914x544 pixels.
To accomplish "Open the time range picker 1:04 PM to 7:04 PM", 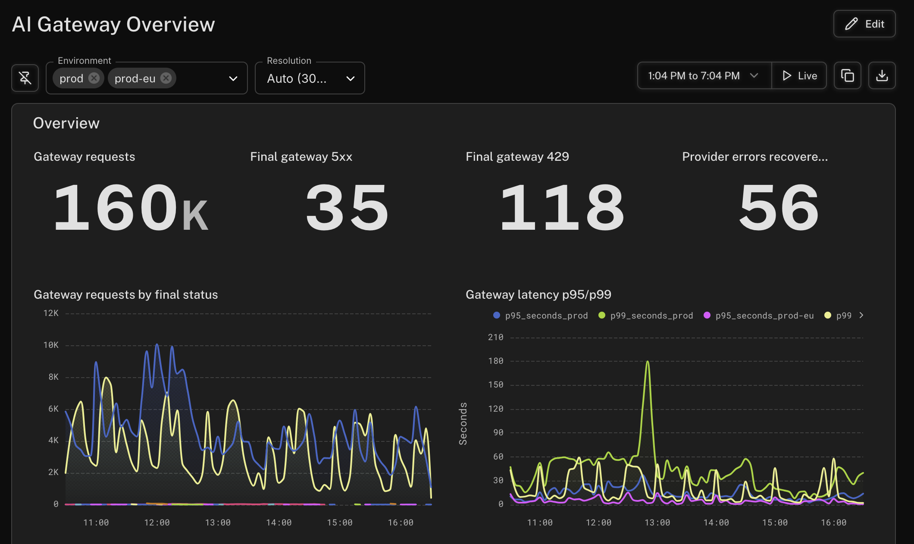I will (704, 76).
